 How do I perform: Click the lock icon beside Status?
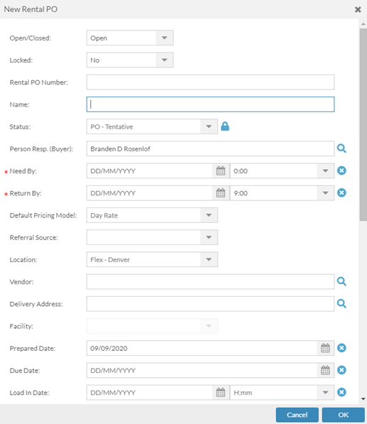pyautogui.click(x=225, y=126)
